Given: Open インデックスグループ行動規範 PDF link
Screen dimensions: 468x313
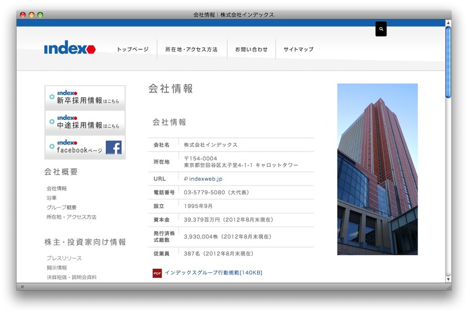Looking at the screenshot, I should 214,272.
